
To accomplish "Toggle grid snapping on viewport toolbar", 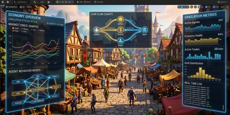I will [x=199, y=7].
